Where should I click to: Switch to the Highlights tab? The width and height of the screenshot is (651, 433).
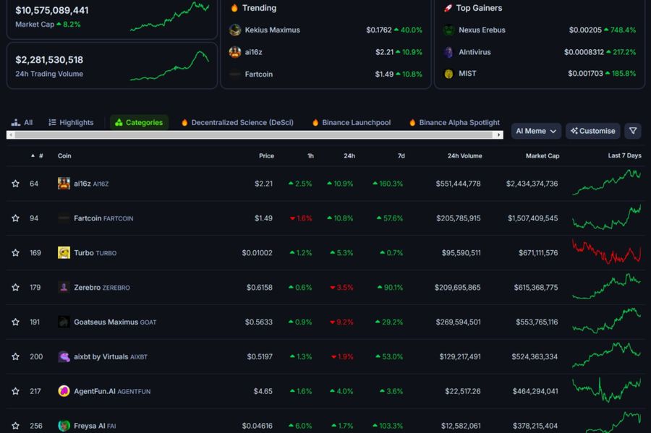71,122
